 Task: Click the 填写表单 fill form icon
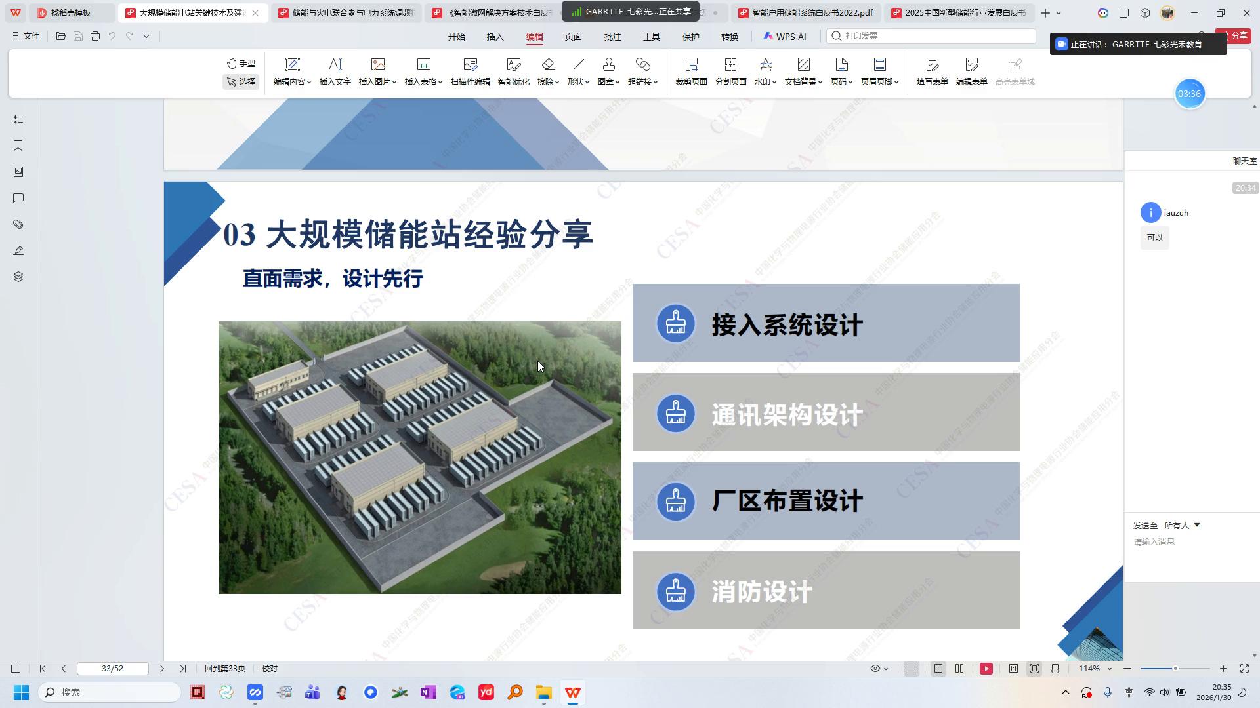point(932,71)
